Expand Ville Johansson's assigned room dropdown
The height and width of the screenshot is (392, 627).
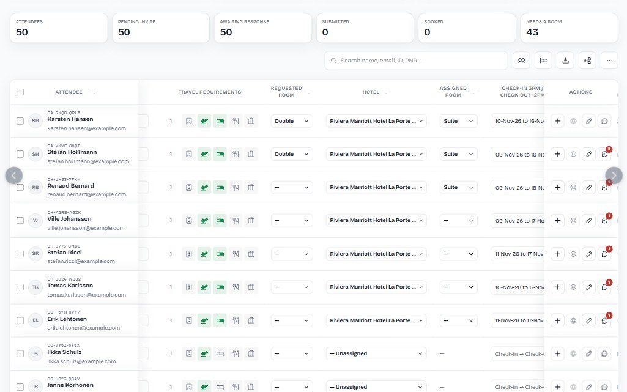tap(458, 221)
